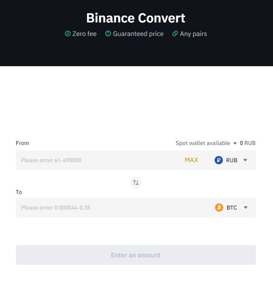273x288 pixels.
Task: Click the 0 RUB balance text
Action: click(248, 143)
